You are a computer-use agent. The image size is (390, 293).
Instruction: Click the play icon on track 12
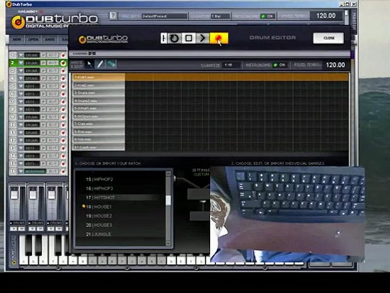click(43, 140)
